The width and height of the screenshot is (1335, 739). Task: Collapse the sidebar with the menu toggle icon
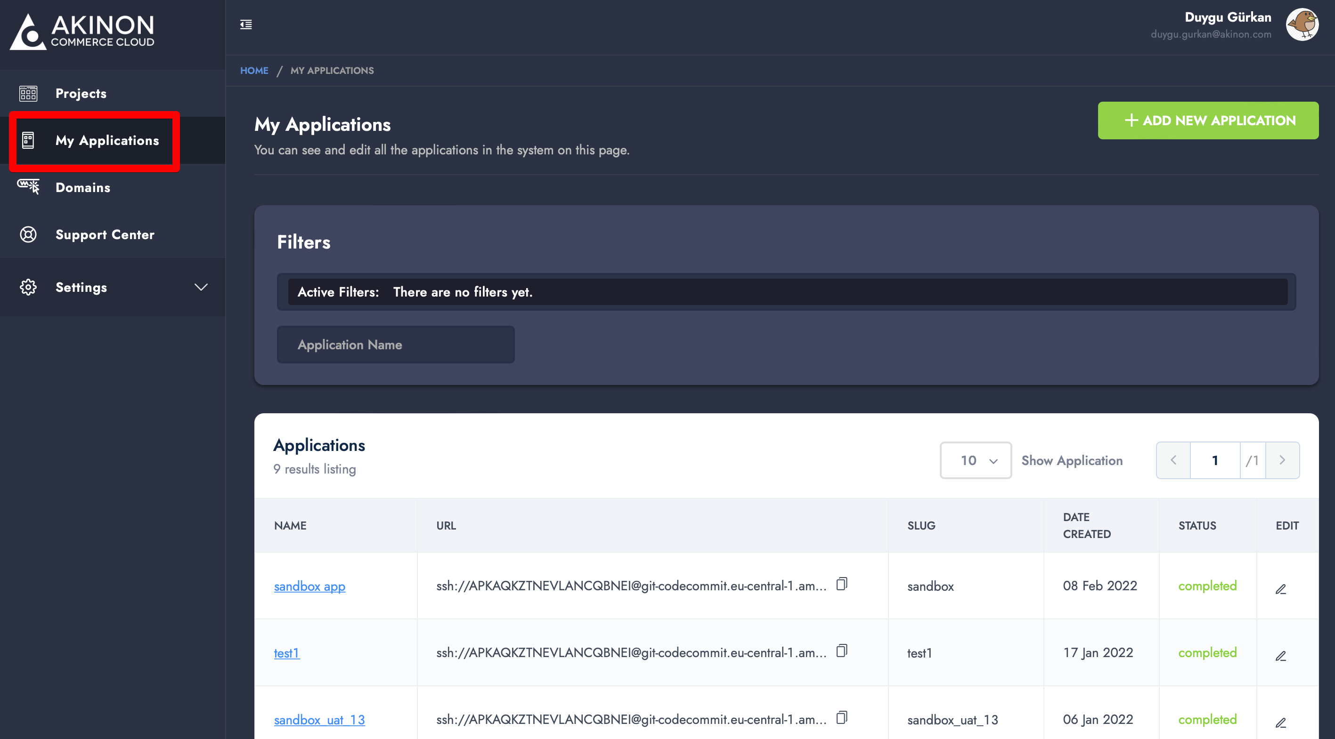click(246, 24)
